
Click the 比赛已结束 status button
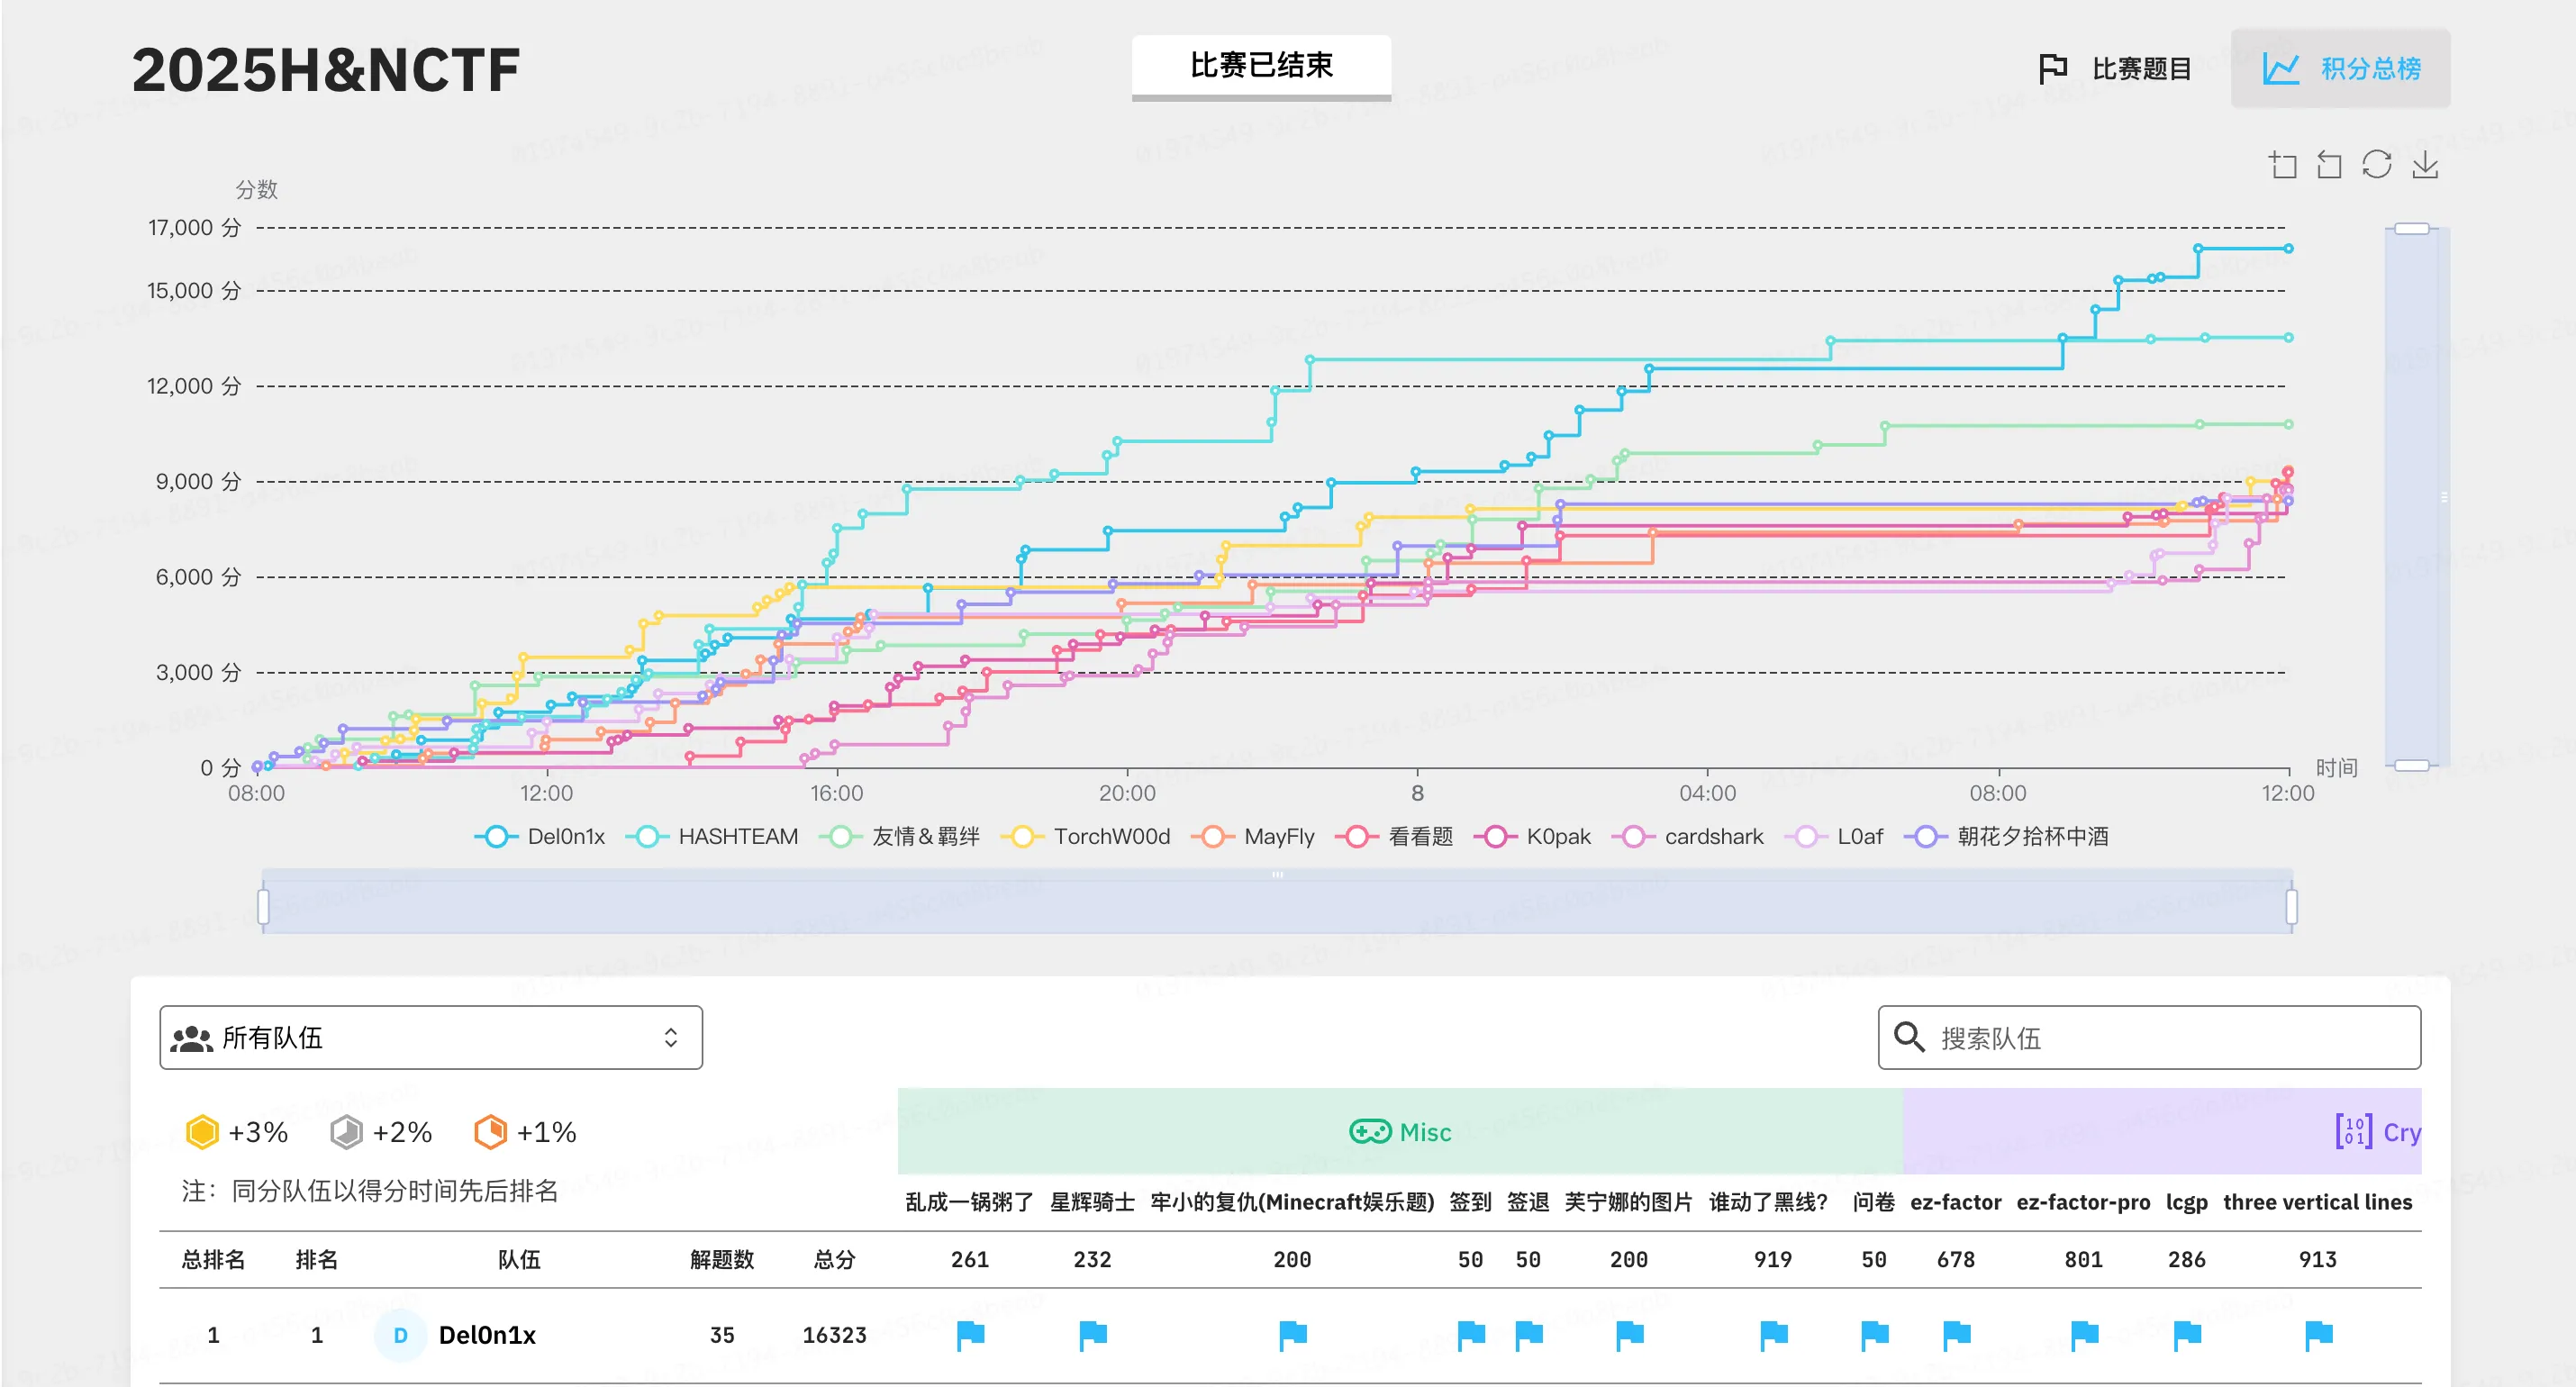coord(1261,66)
